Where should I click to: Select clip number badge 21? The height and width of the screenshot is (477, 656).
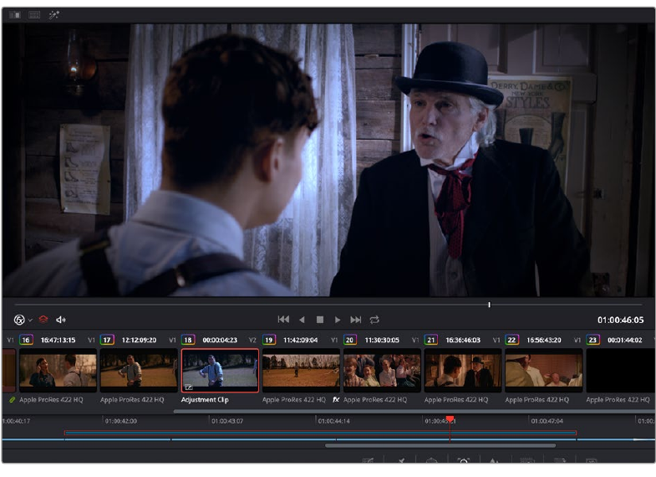(x=431, y=340)
